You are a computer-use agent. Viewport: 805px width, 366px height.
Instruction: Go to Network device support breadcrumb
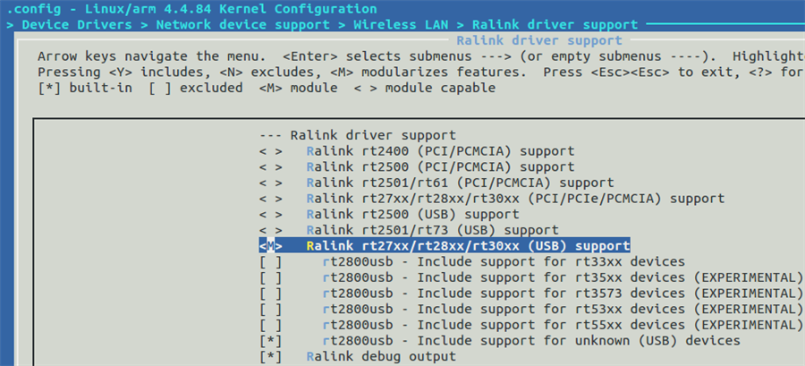(x=242, y=25)
